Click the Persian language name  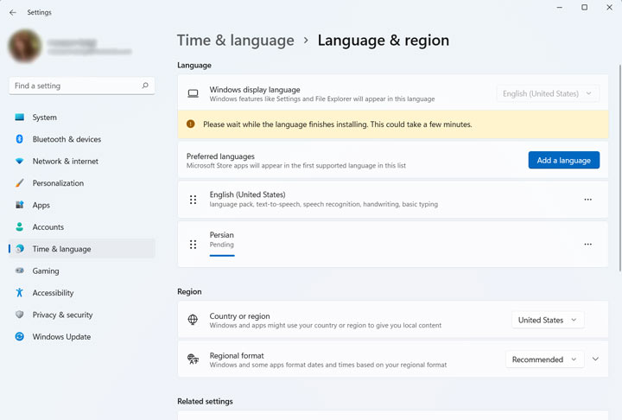(222, 234)
